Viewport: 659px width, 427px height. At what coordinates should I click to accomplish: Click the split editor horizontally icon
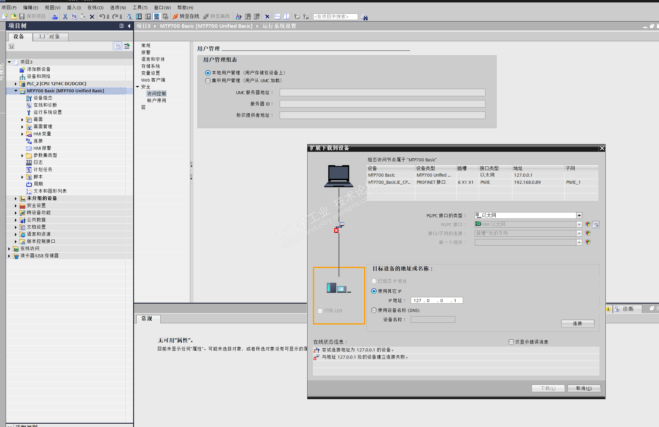pyautogui.click(x=278, y=17)
